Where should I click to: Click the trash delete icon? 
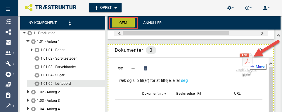[146, 68]
